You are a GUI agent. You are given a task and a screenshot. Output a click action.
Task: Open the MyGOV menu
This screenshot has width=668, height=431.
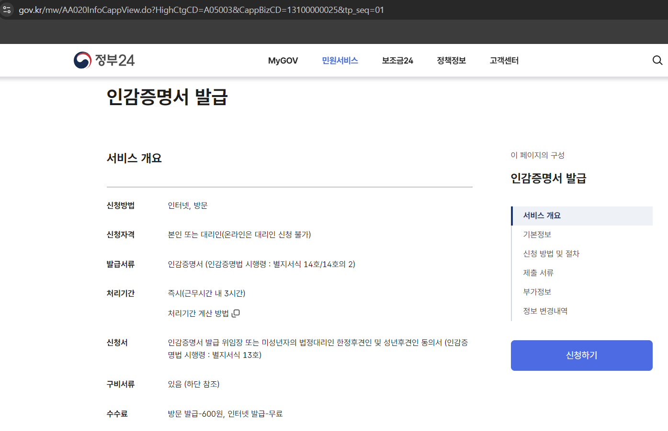(283, 60)
